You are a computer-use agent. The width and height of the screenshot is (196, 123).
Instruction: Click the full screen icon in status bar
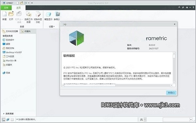click(x=12, y=119)
